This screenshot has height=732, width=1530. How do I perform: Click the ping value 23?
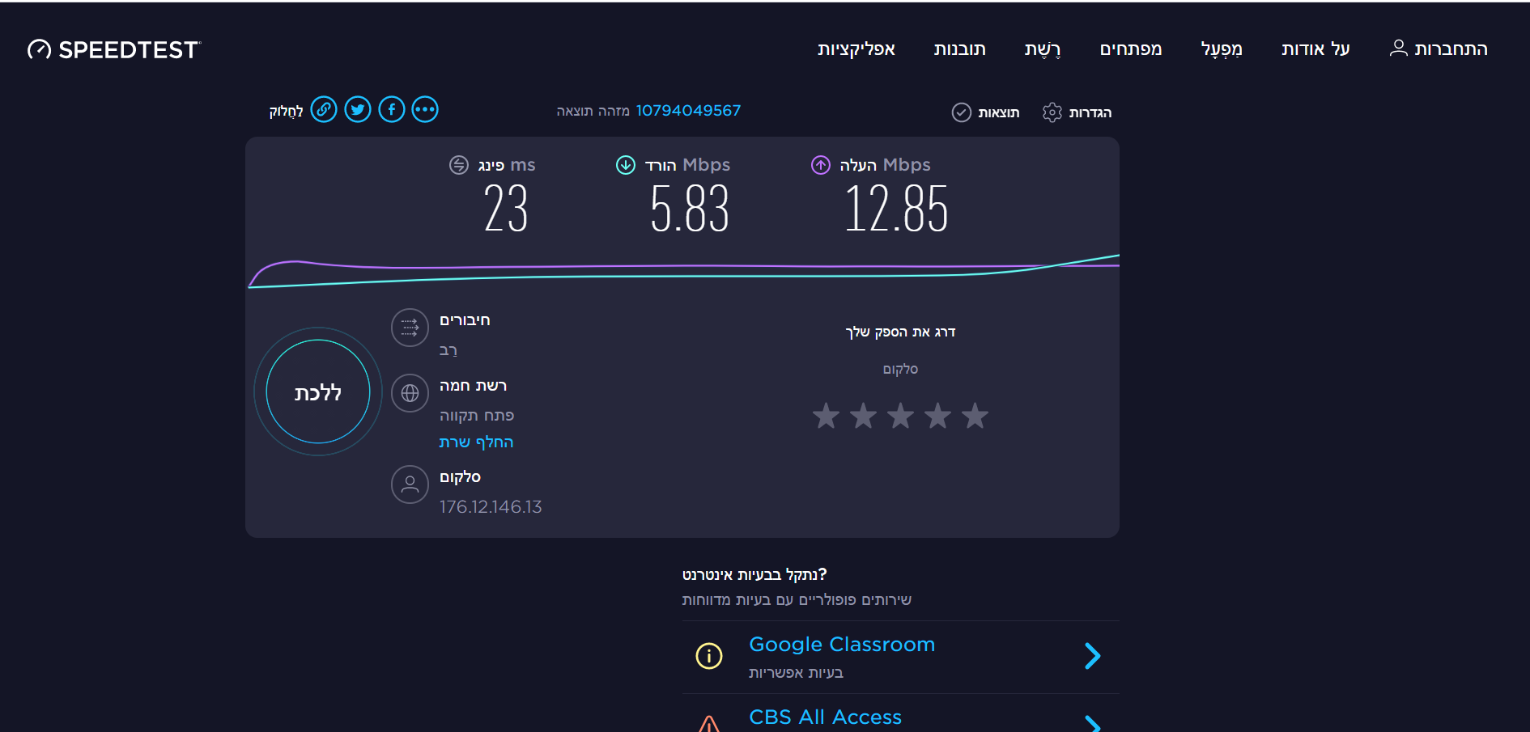click(x=506, y=209)
